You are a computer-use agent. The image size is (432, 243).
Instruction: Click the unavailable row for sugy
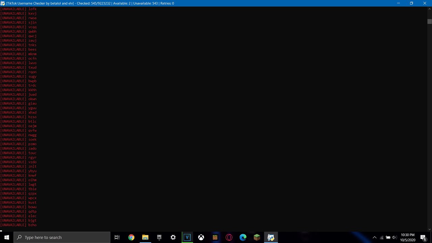click(18, 77)
